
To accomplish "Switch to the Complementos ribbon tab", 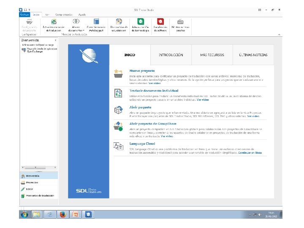I will (x=64, y=14).
